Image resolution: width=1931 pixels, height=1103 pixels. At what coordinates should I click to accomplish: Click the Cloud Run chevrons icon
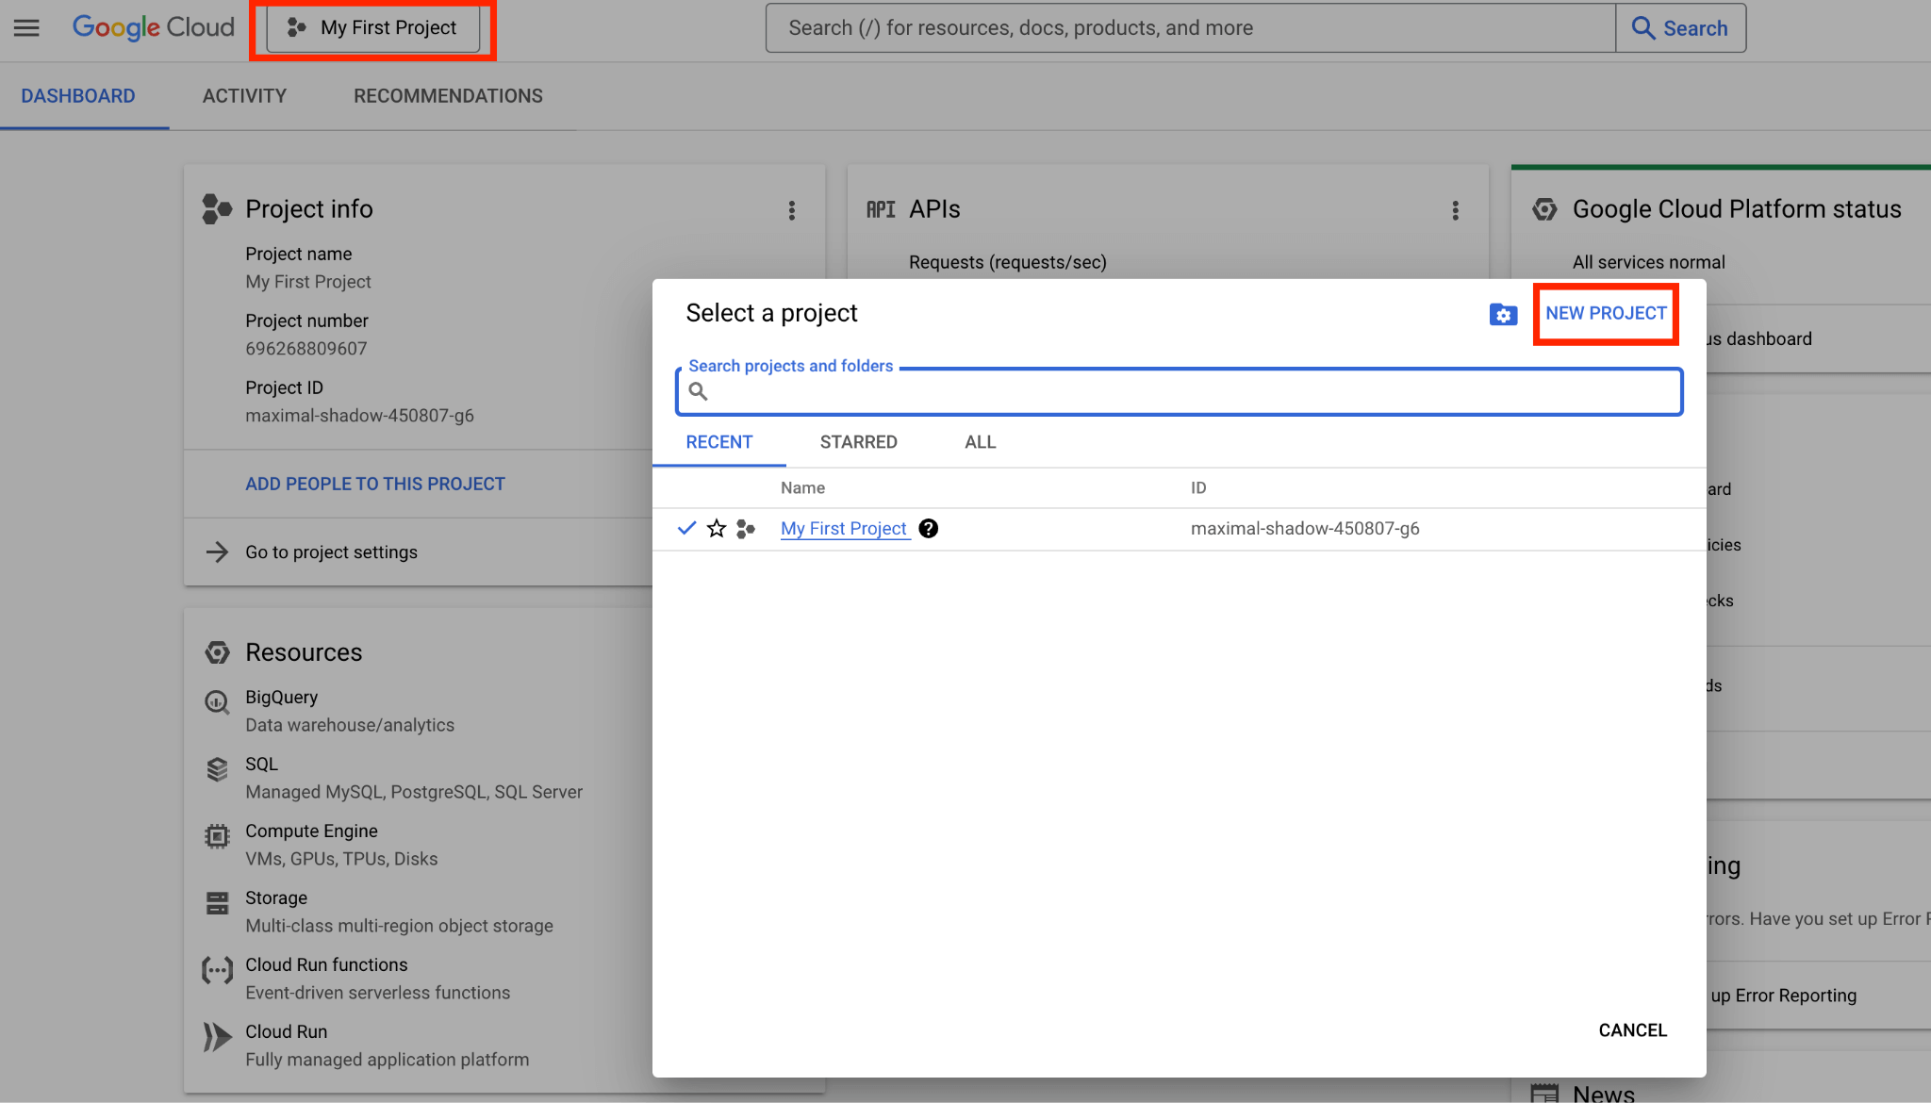[x=217, y=1037]
